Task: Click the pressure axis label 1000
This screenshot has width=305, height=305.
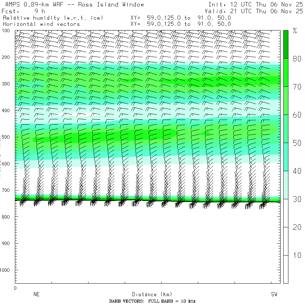Action: pyautogui.click(x=5, y=270)
